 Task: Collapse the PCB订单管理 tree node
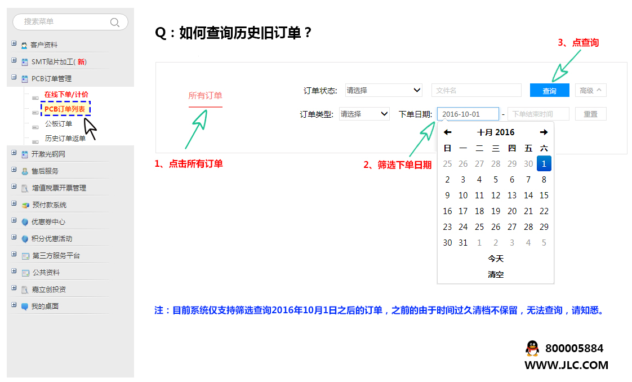14,78
